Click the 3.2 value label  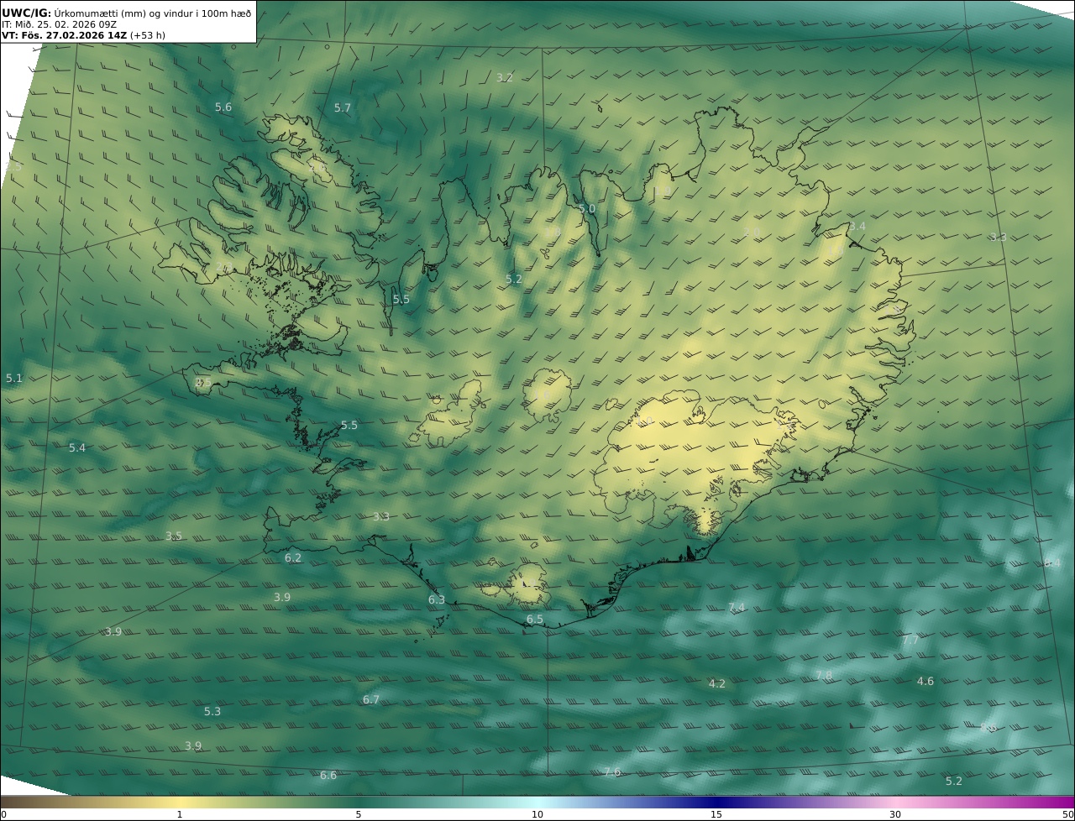pos(505,77)
